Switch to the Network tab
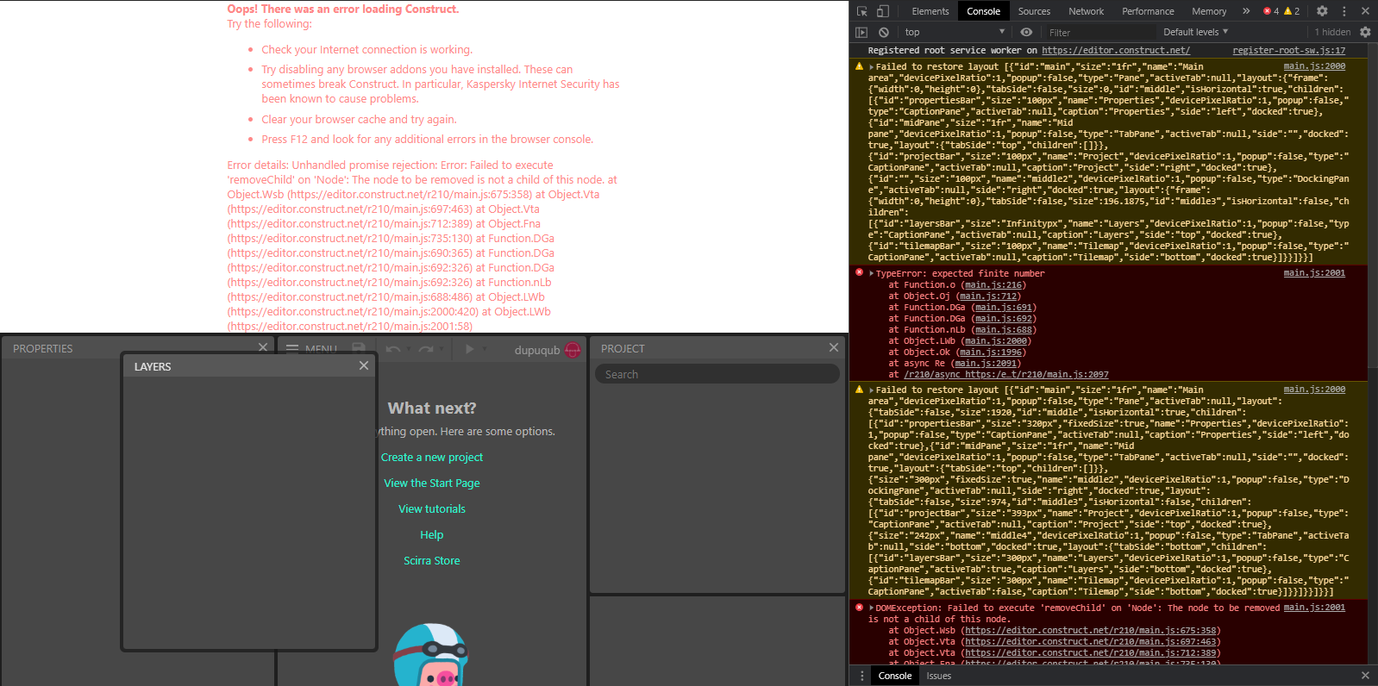The width and height of the screenshot is (1378, 686). (x=1086, y=11)
